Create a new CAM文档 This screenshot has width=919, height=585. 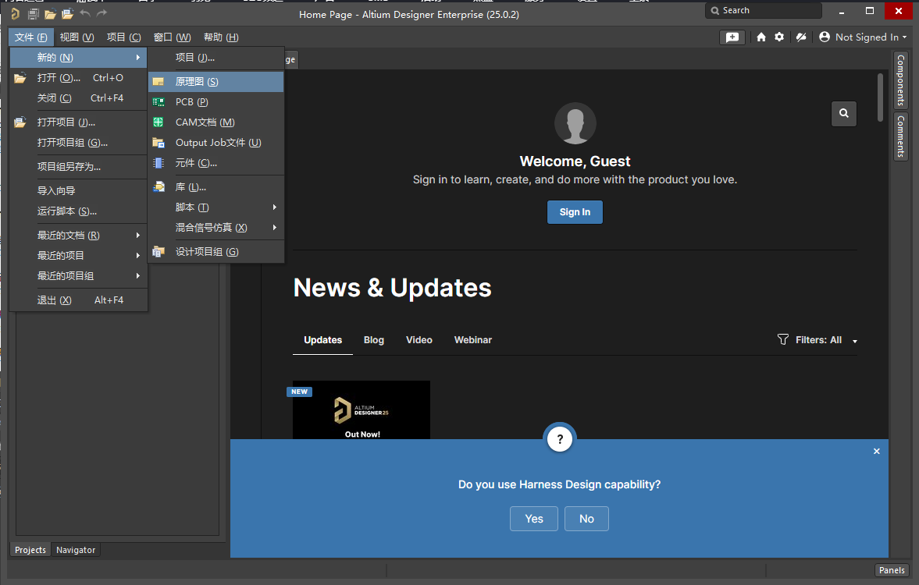[x=216, y=122]
